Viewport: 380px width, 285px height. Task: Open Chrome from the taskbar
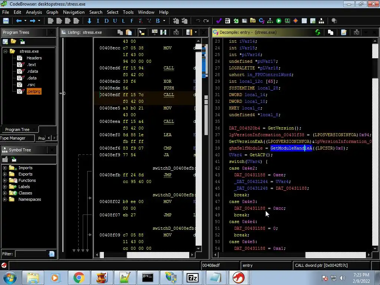(x=79, y=278)
